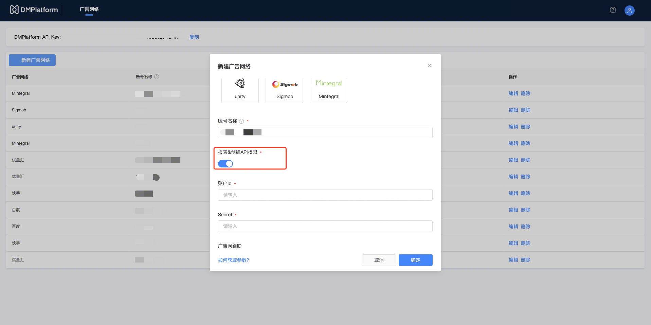
Task: Click help icon next to 账号名称 column header
Action: click(157, 77)
